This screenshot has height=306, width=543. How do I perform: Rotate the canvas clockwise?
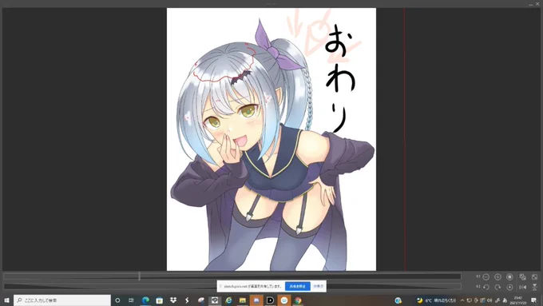tap(497, 287)
